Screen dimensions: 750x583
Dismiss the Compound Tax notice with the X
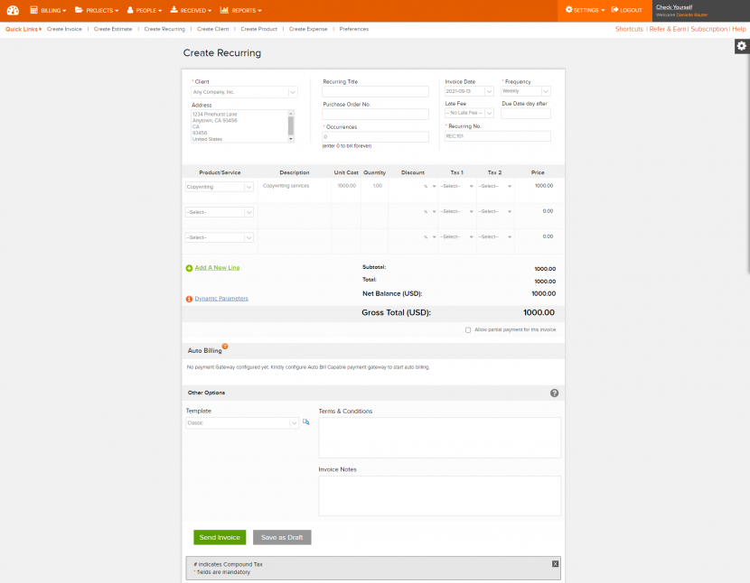pyautogui.click(x=554, y=563)
